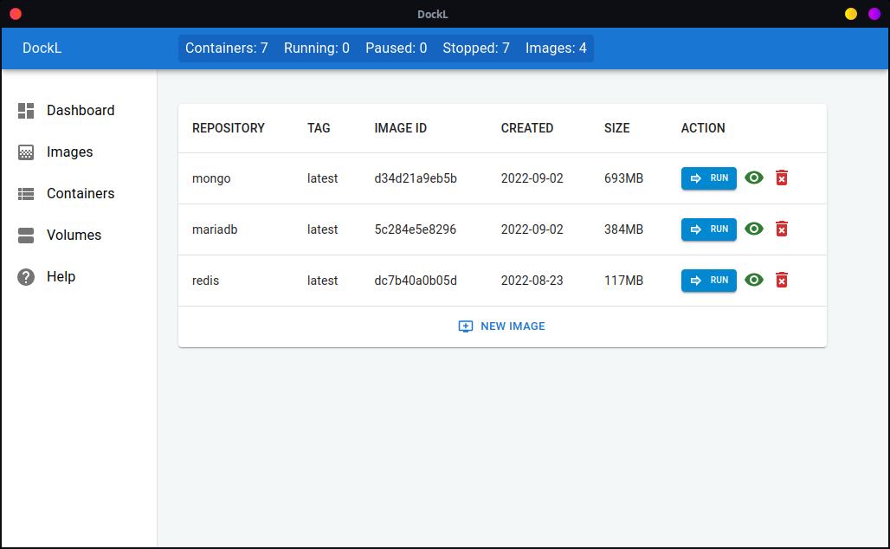This screenshot has width=890, height=549.
Task: Click the Images icon in sidebar
Action: (x=26, y=152)
